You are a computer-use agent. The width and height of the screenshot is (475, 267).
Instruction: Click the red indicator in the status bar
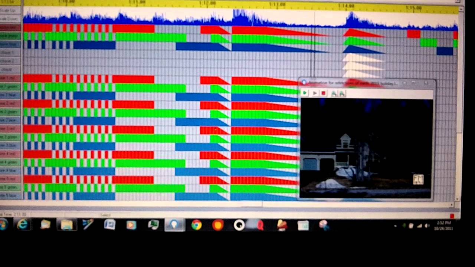pos(452,216)
